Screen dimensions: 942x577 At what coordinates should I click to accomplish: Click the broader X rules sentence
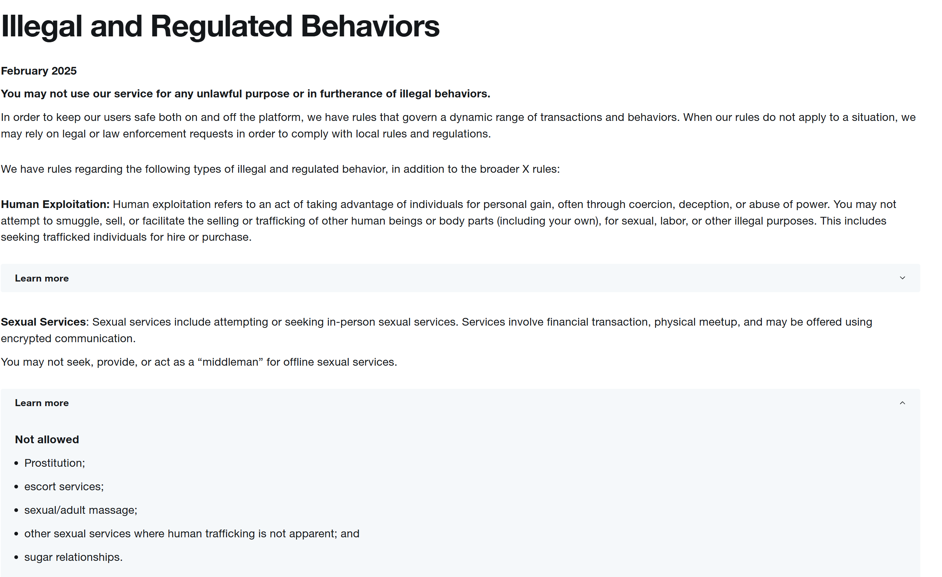pyautogui.click(x=280, y=169)
